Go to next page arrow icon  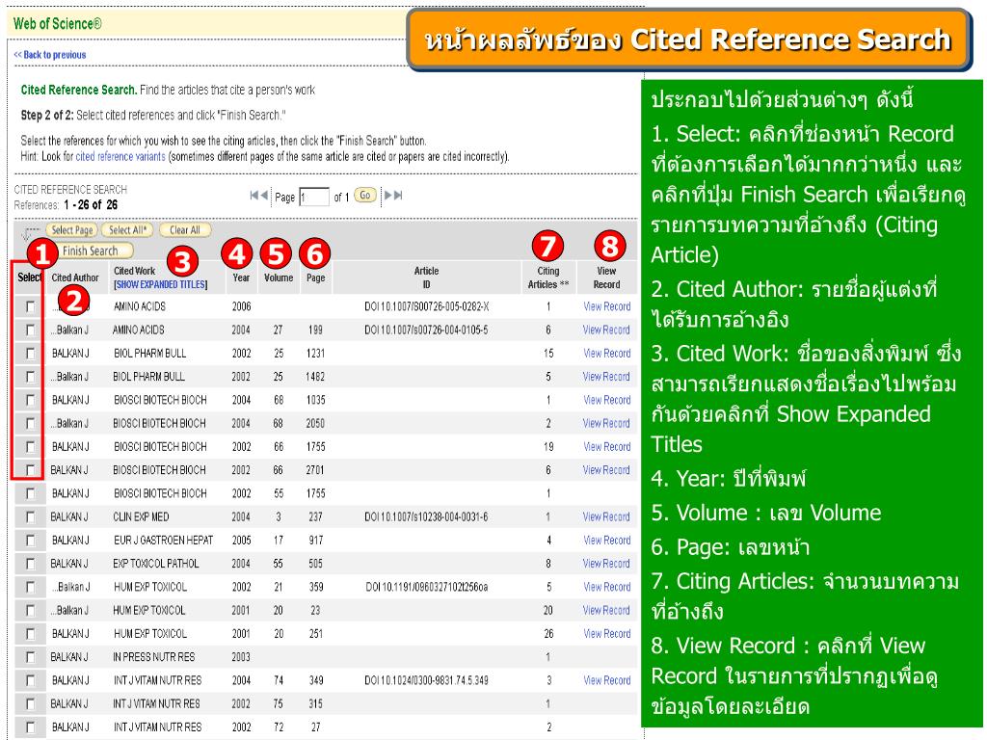[x=387, y=195]
